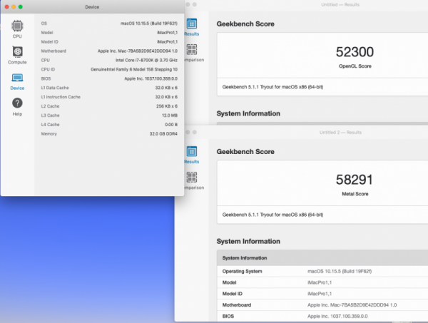Click the Metal Score label
Viewport: 428px width, 323px height.
click(x=355, y=194)
